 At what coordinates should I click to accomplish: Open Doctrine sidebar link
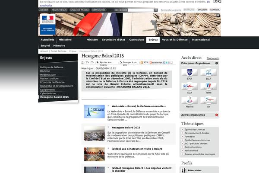point(45,71)
